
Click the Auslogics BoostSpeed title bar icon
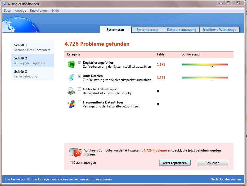[x=4, y=4]
